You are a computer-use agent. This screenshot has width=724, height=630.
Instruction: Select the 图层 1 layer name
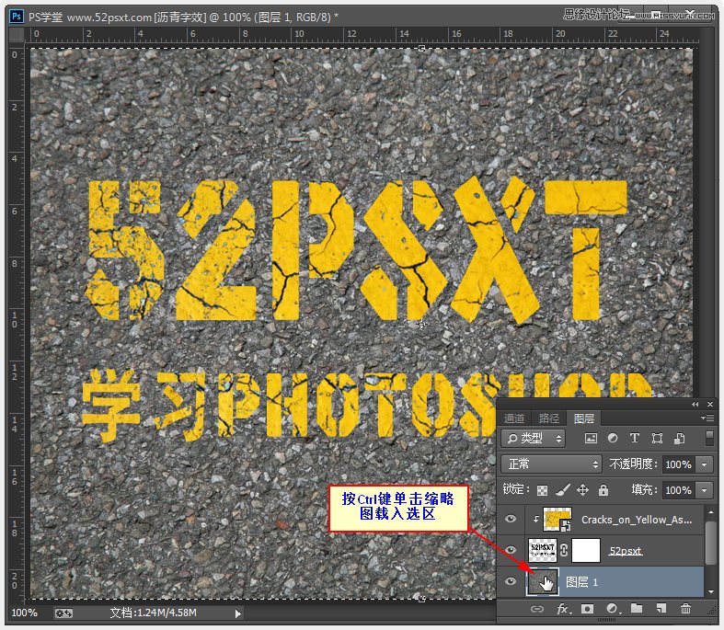coord(581,582)
